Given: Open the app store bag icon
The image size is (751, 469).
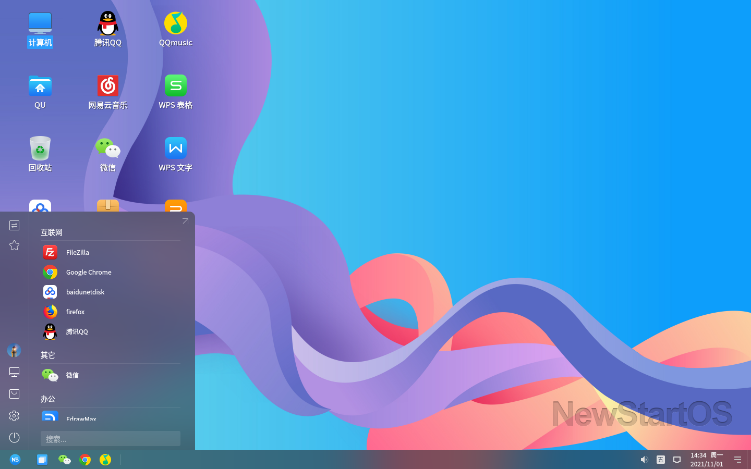Looking at the screenshot, I should (x=15, y=394).
